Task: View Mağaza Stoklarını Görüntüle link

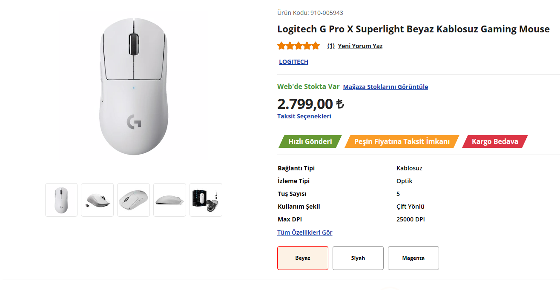Action: [x=385, y=87]
